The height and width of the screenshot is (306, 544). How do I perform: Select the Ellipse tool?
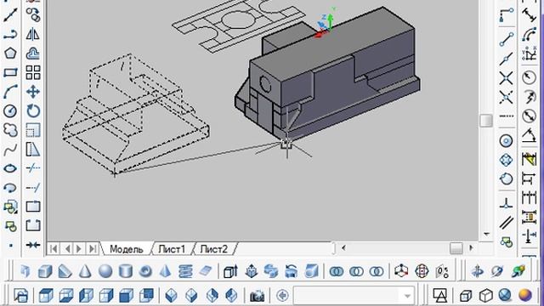[10, 169]
